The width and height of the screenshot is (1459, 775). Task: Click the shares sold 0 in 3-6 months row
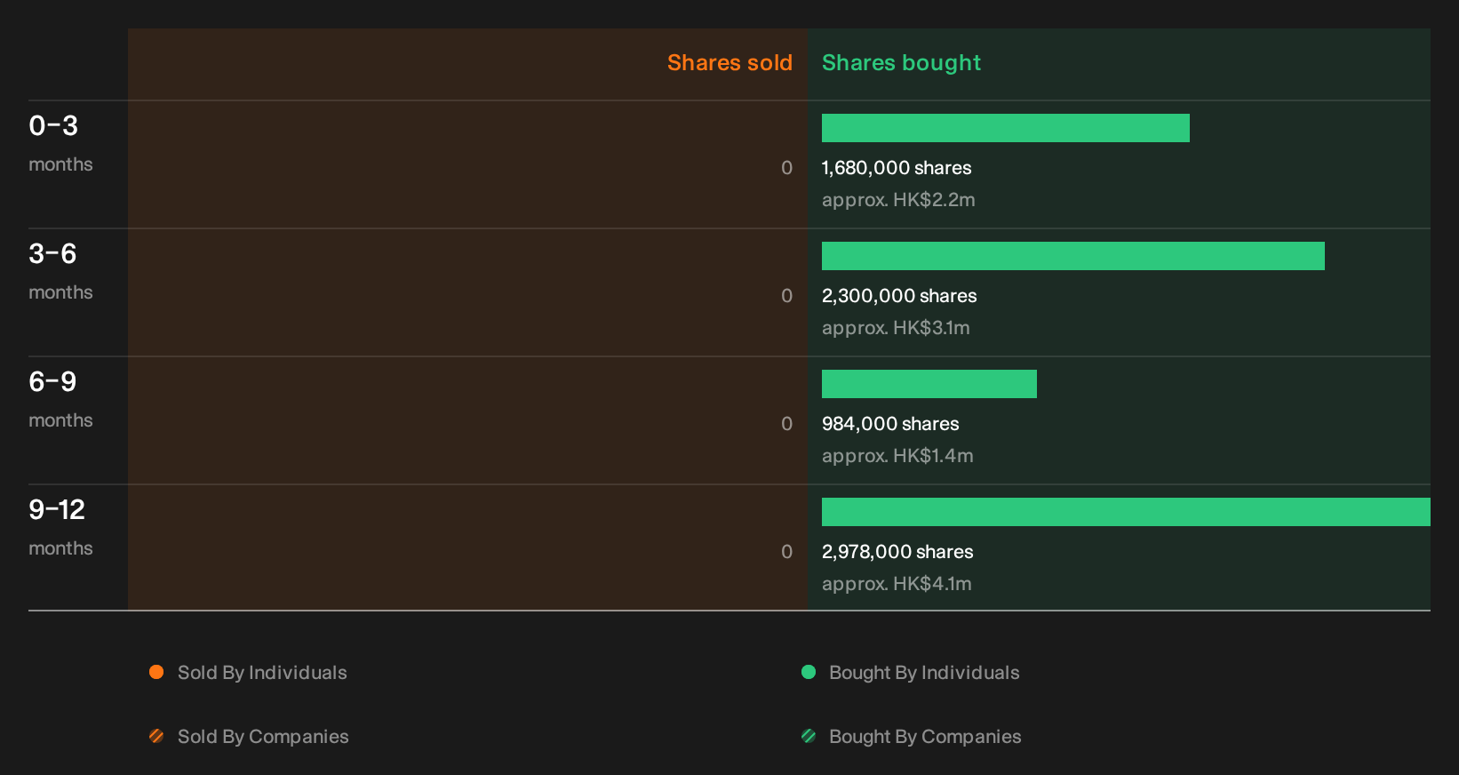point(786,296)
